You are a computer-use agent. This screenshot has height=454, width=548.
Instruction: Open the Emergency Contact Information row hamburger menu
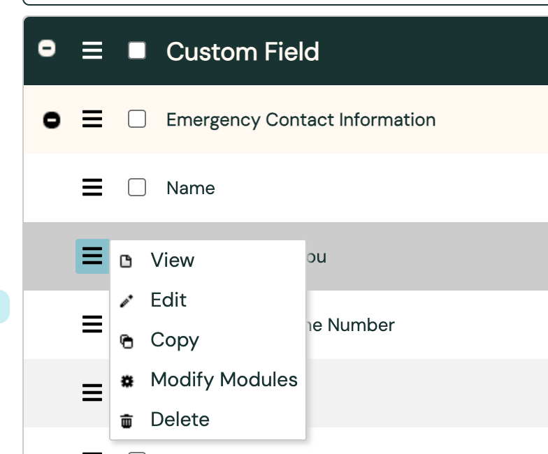pyautogui.click(x=92, y=119)
